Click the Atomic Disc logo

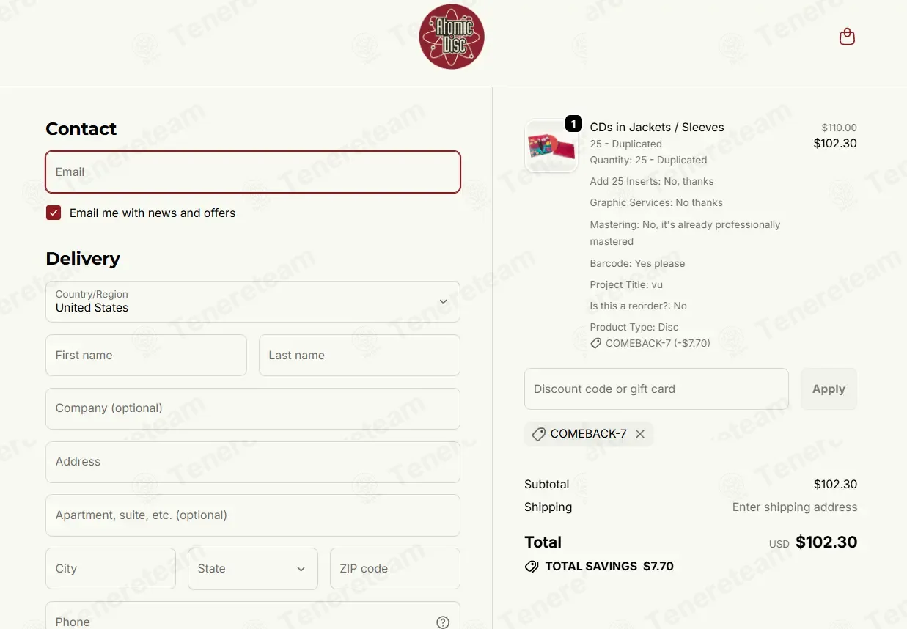452,37
